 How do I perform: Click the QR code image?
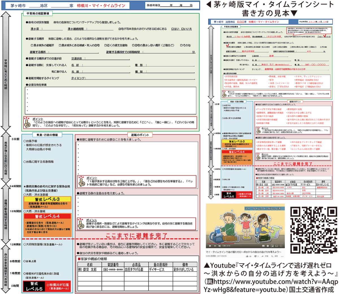pyautogui.click(x=314, y=229)
